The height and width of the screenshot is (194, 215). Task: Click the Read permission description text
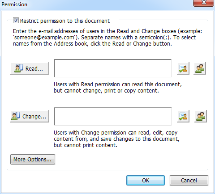click(118, 88)
